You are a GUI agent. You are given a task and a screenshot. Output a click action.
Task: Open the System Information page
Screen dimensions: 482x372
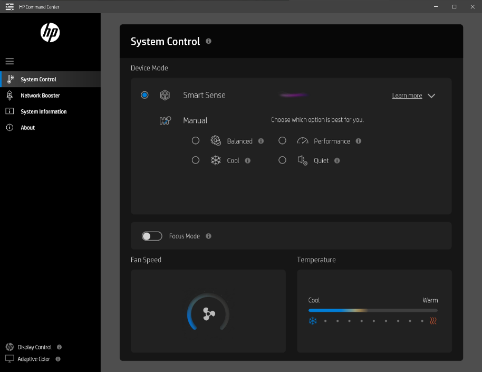tap(51, 111)
